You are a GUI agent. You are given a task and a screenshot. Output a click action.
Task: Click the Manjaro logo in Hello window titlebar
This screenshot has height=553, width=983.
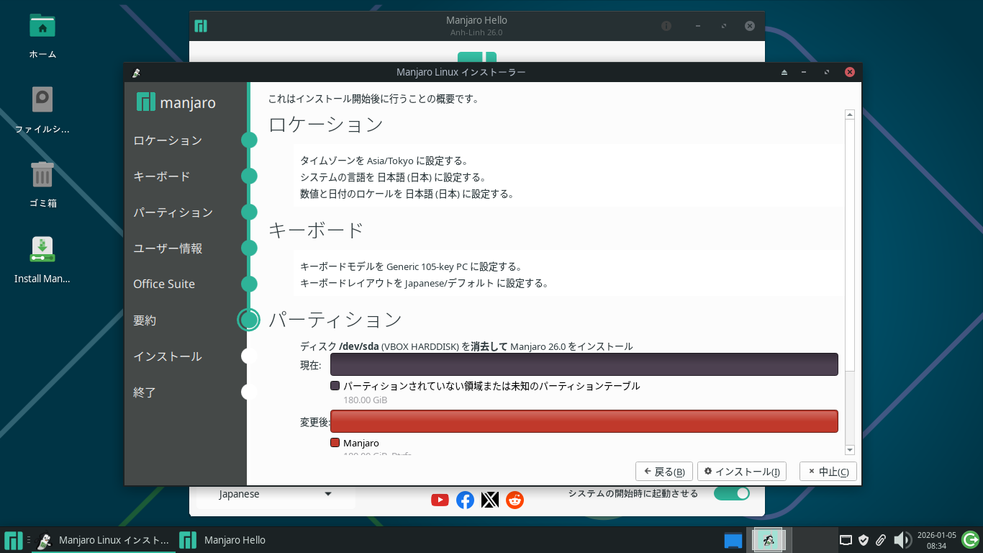pyautogui.click(x=201, y=26)
